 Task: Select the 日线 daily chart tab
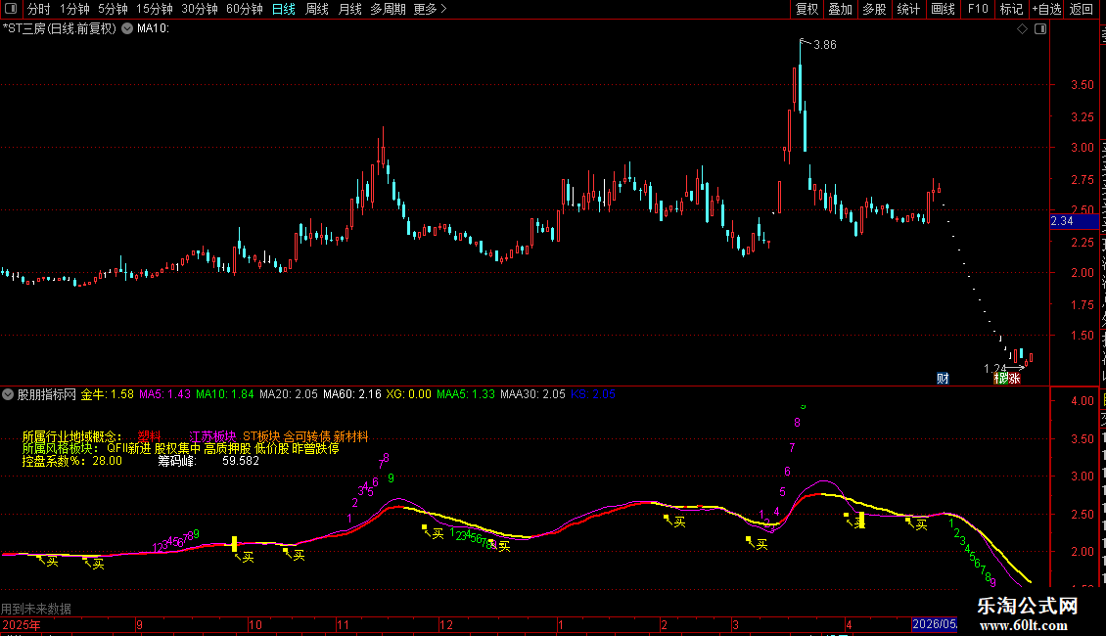[284, 9]
